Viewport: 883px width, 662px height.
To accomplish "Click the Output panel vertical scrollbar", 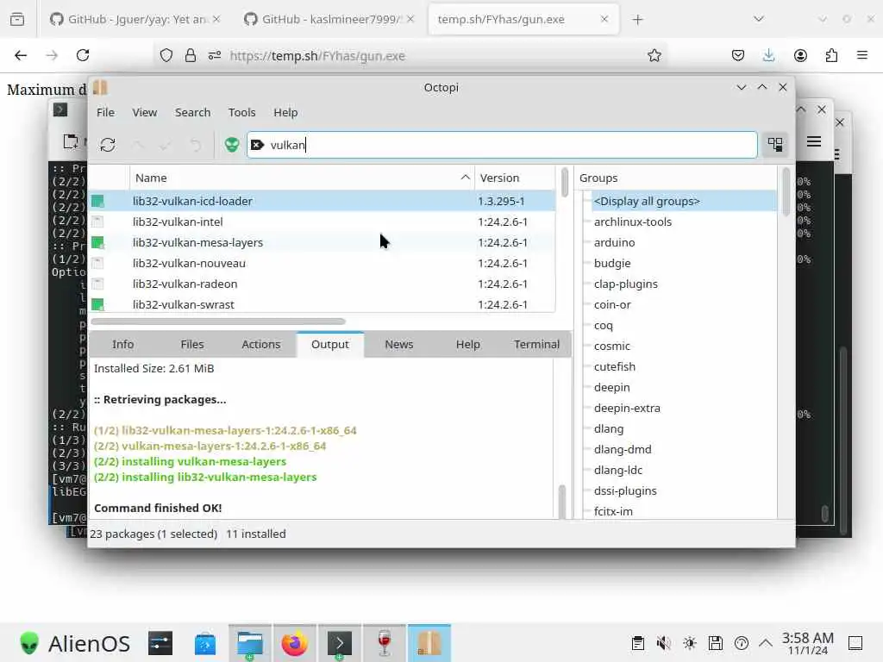I will pos(561,501).
